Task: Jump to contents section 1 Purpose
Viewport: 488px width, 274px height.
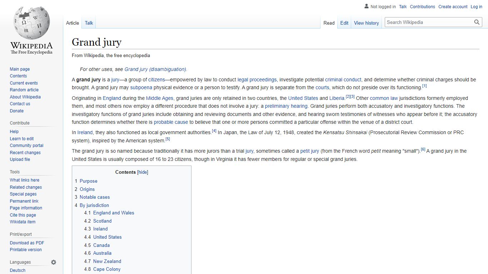Action: tap(86, 181)
